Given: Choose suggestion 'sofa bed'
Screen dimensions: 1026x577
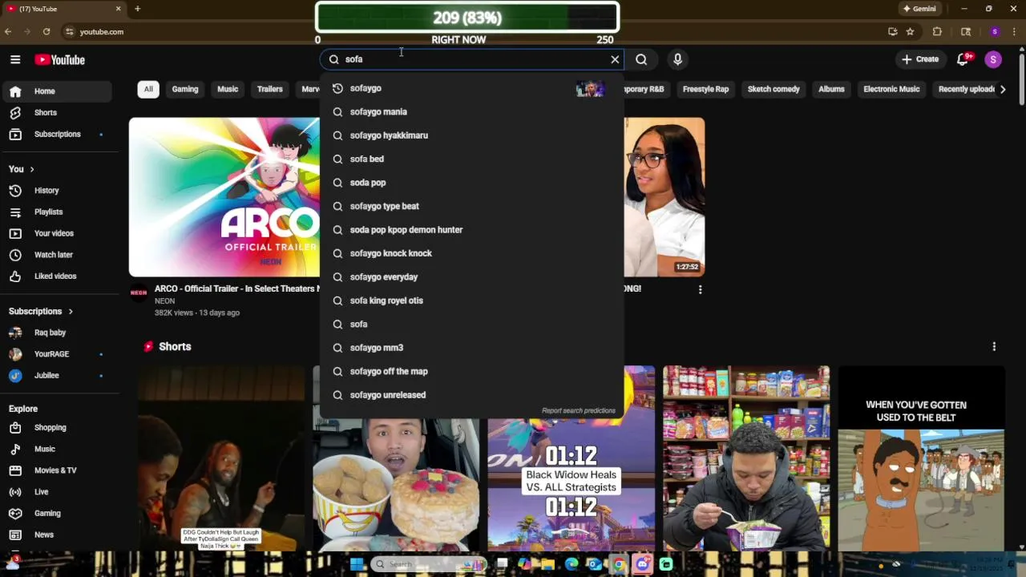Looking at the screenshot, I should [x=471, y=159].
